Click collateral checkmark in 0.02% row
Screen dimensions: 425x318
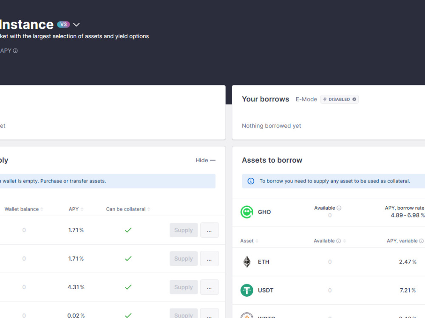click(128, 315)
